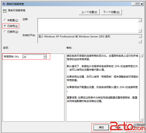Screen dimensions: 146x133
Task: Click the policy setting icon beside 限制可保留带宽
Action: [5, 11]
